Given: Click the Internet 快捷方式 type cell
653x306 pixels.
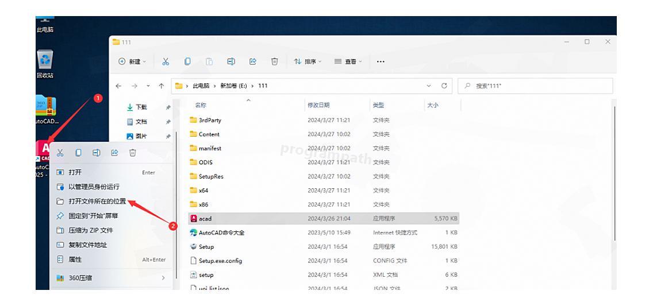Looking at the screenshot, I should click(x=395, y=233).
